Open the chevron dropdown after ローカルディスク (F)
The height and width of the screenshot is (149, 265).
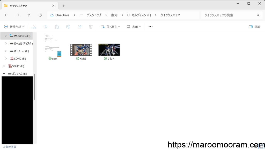pos(156,15)
